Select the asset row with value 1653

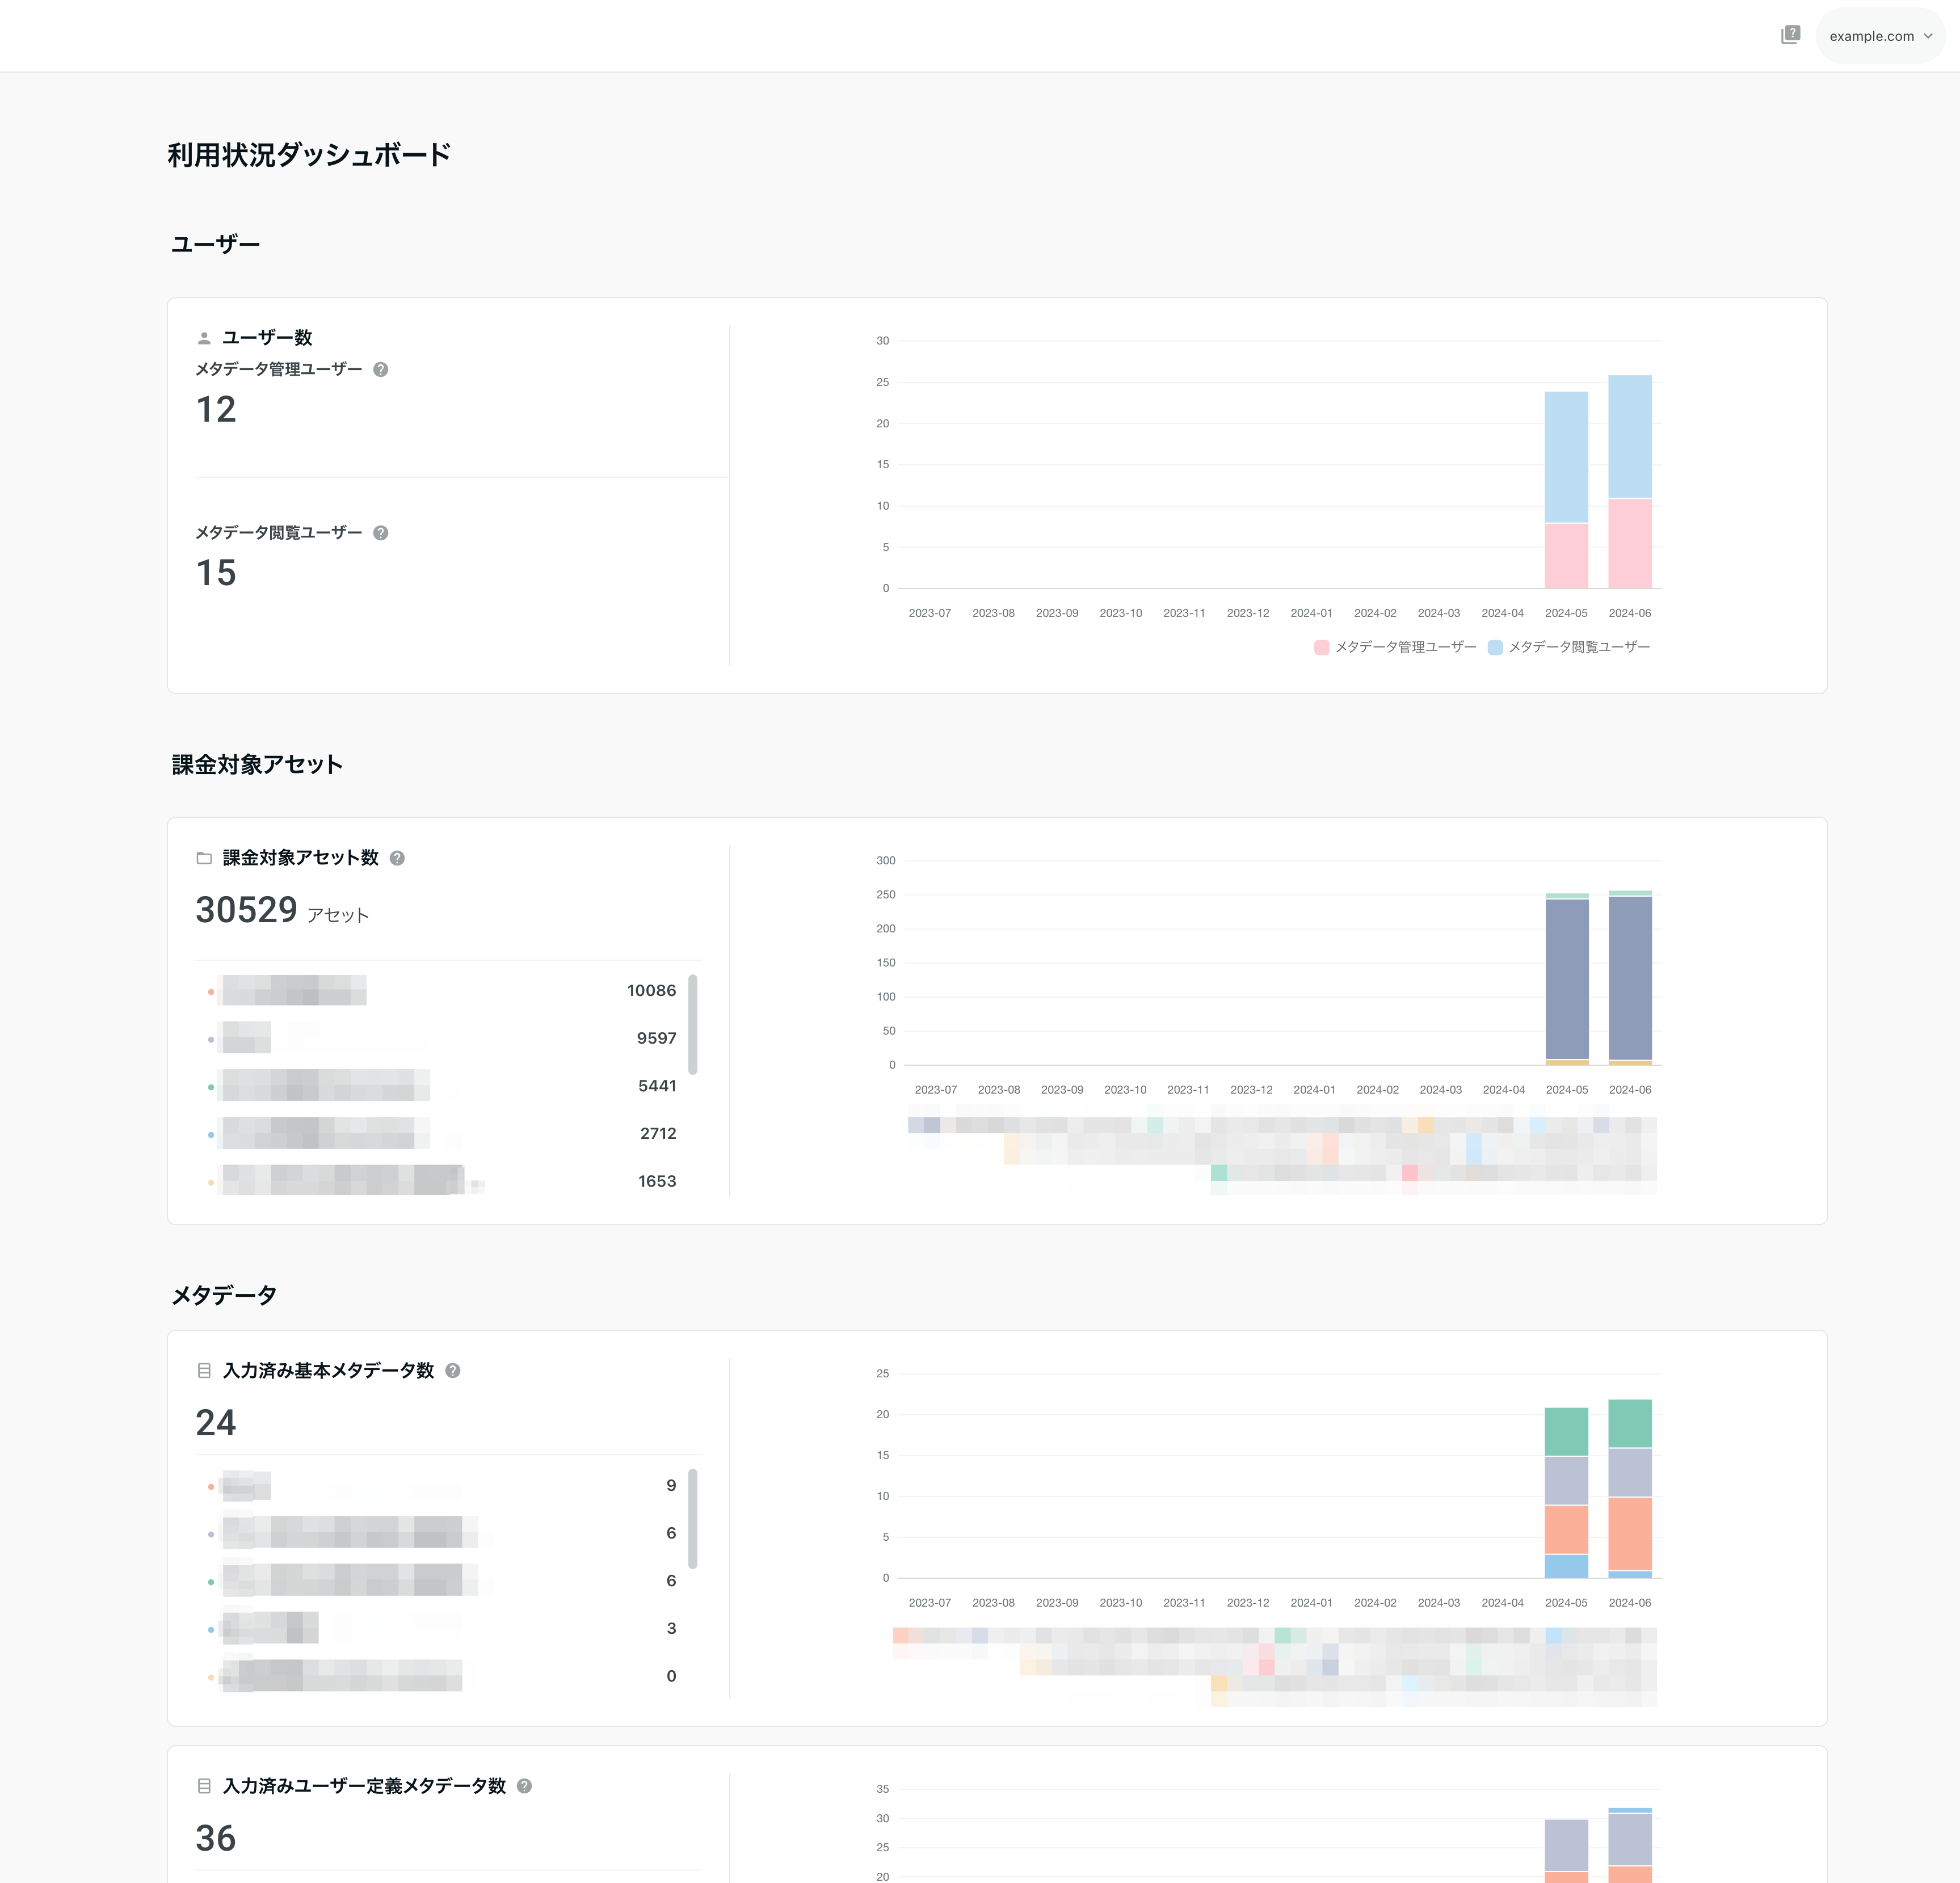(x=441, y=1181)
